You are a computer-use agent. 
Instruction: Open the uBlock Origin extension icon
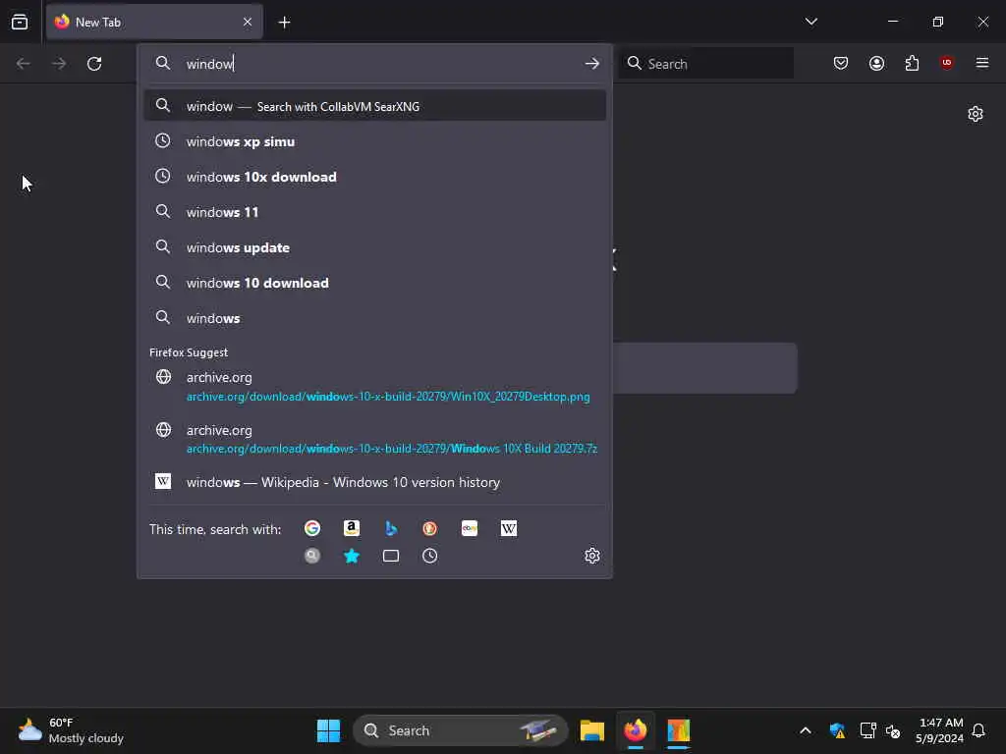(x=946, y=63)
